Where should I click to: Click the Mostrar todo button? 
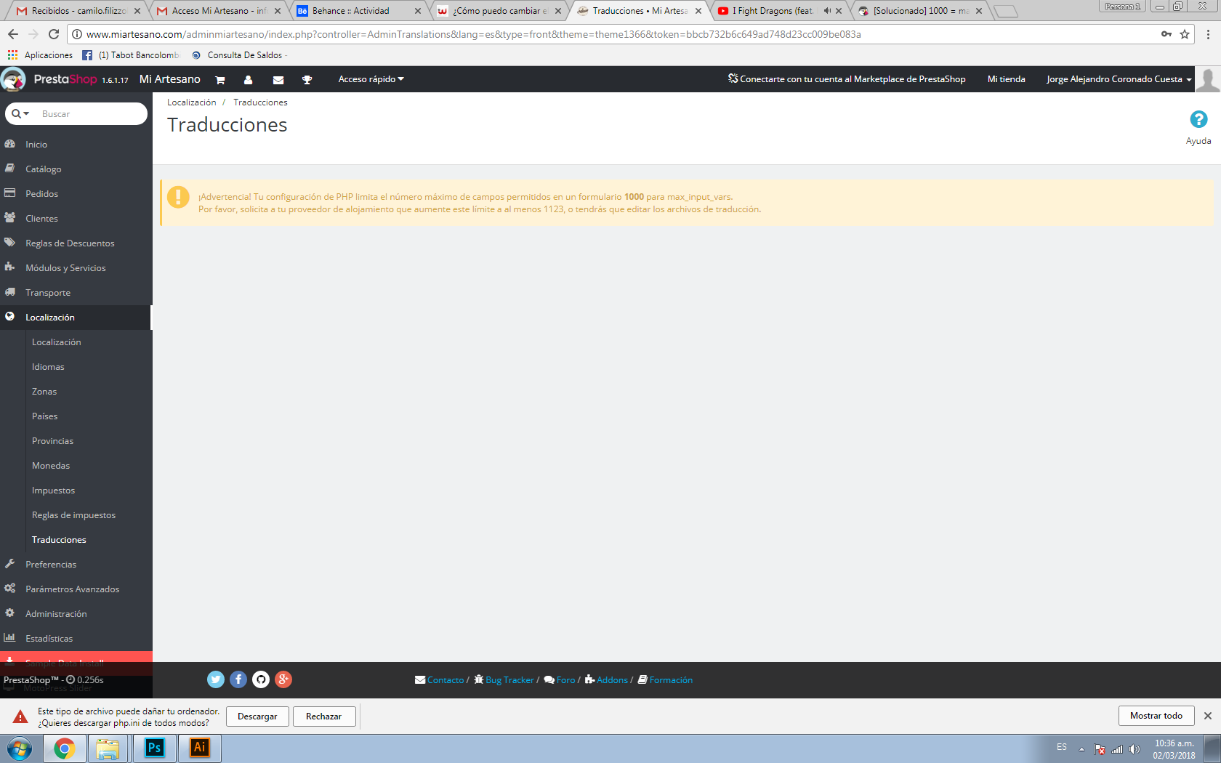1156,716
